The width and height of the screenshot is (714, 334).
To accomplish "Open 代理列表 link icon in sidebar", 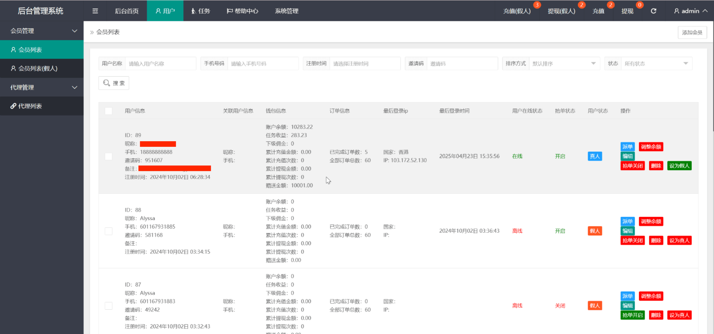I will (13, 106).
